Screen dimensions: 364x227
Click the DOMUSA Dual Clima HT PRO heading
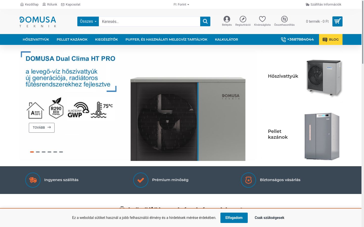[71, 59]
